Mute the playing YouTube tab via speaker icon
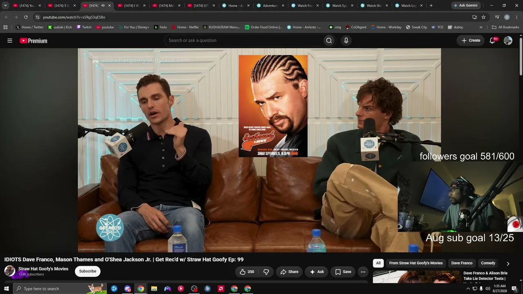Image resolution: width=523 pixels, height=294 pixels. 103,6
